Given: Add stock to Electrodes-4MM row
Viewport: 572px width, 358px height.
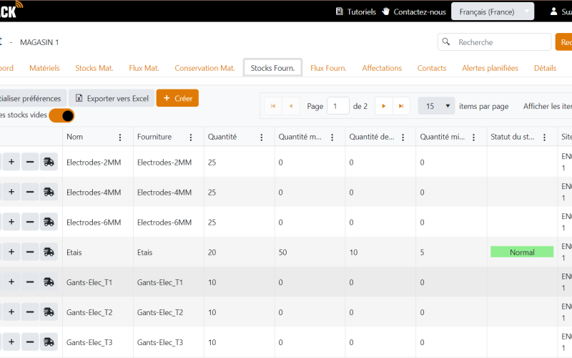Looking at the screenshot, I should tap(11, 192).
